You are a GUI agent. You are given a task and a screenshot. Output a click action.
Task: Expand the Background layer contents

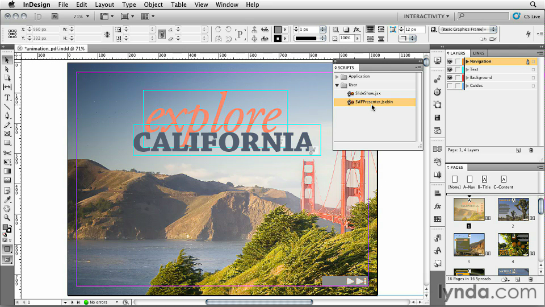[467, 78]
